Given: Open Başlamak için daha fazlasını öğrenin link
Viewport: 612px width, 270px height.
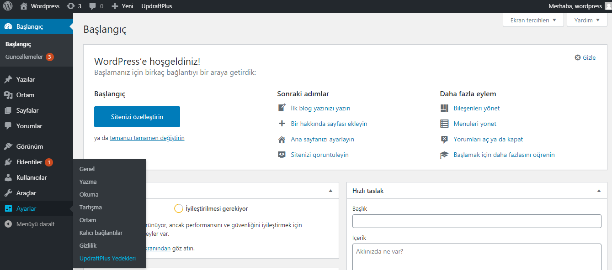Looking at the screenshot, I should 504,155.
